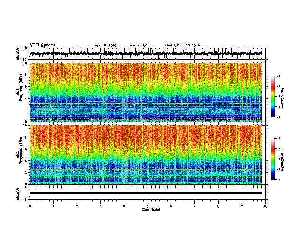Click the Time (min) axis label
Screen dimensions: 299x231
(151, 209)
